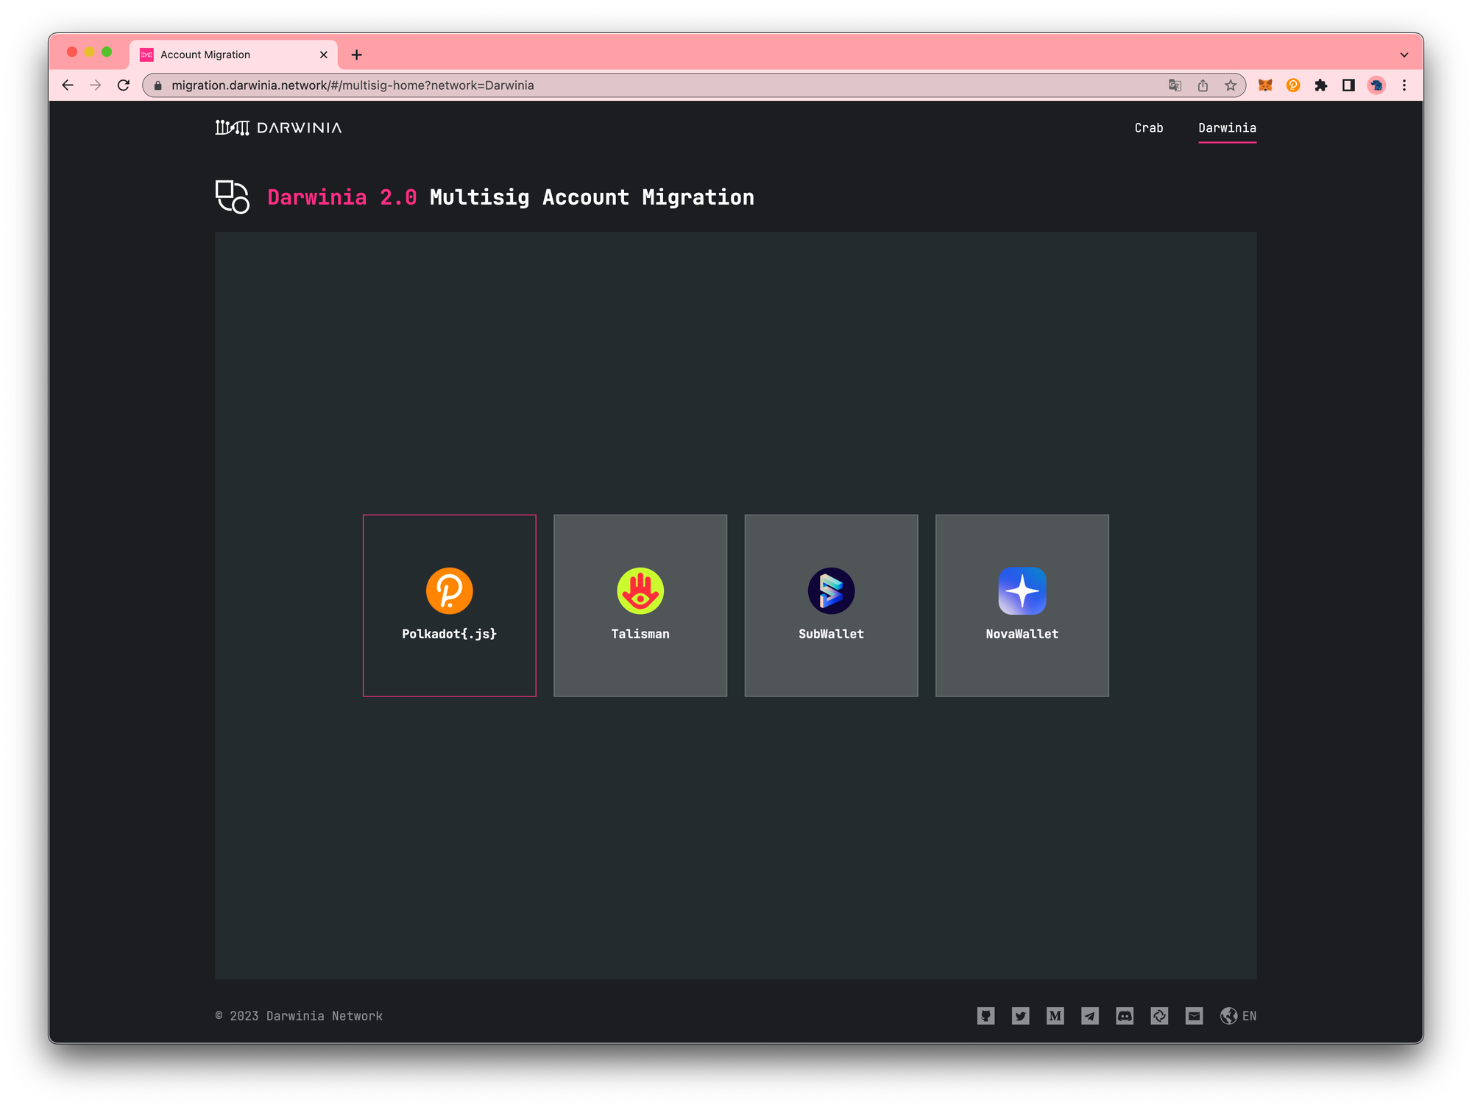Viewport: 1472px width, 1108px height.
Task: Click the Darwinia logo in header
Action: [278, 128]
